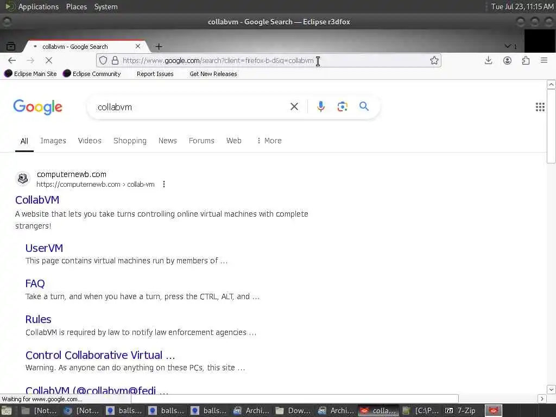Viewport: 556px width, 417px height.
Task: Open a new tab with the plus button
Action: click(159, 47)
